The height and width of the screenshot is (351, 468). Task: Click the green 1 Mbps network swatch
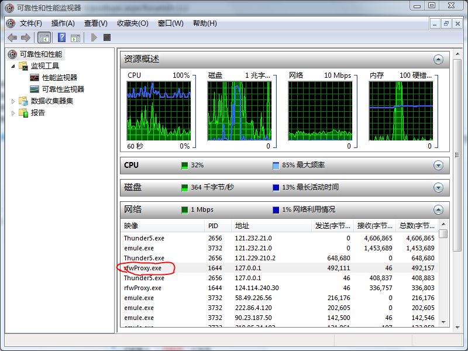point(185,210)
